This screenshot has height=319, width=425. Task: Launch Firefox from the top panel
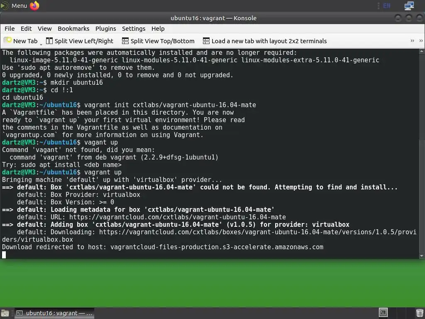[x=34, y=6]
